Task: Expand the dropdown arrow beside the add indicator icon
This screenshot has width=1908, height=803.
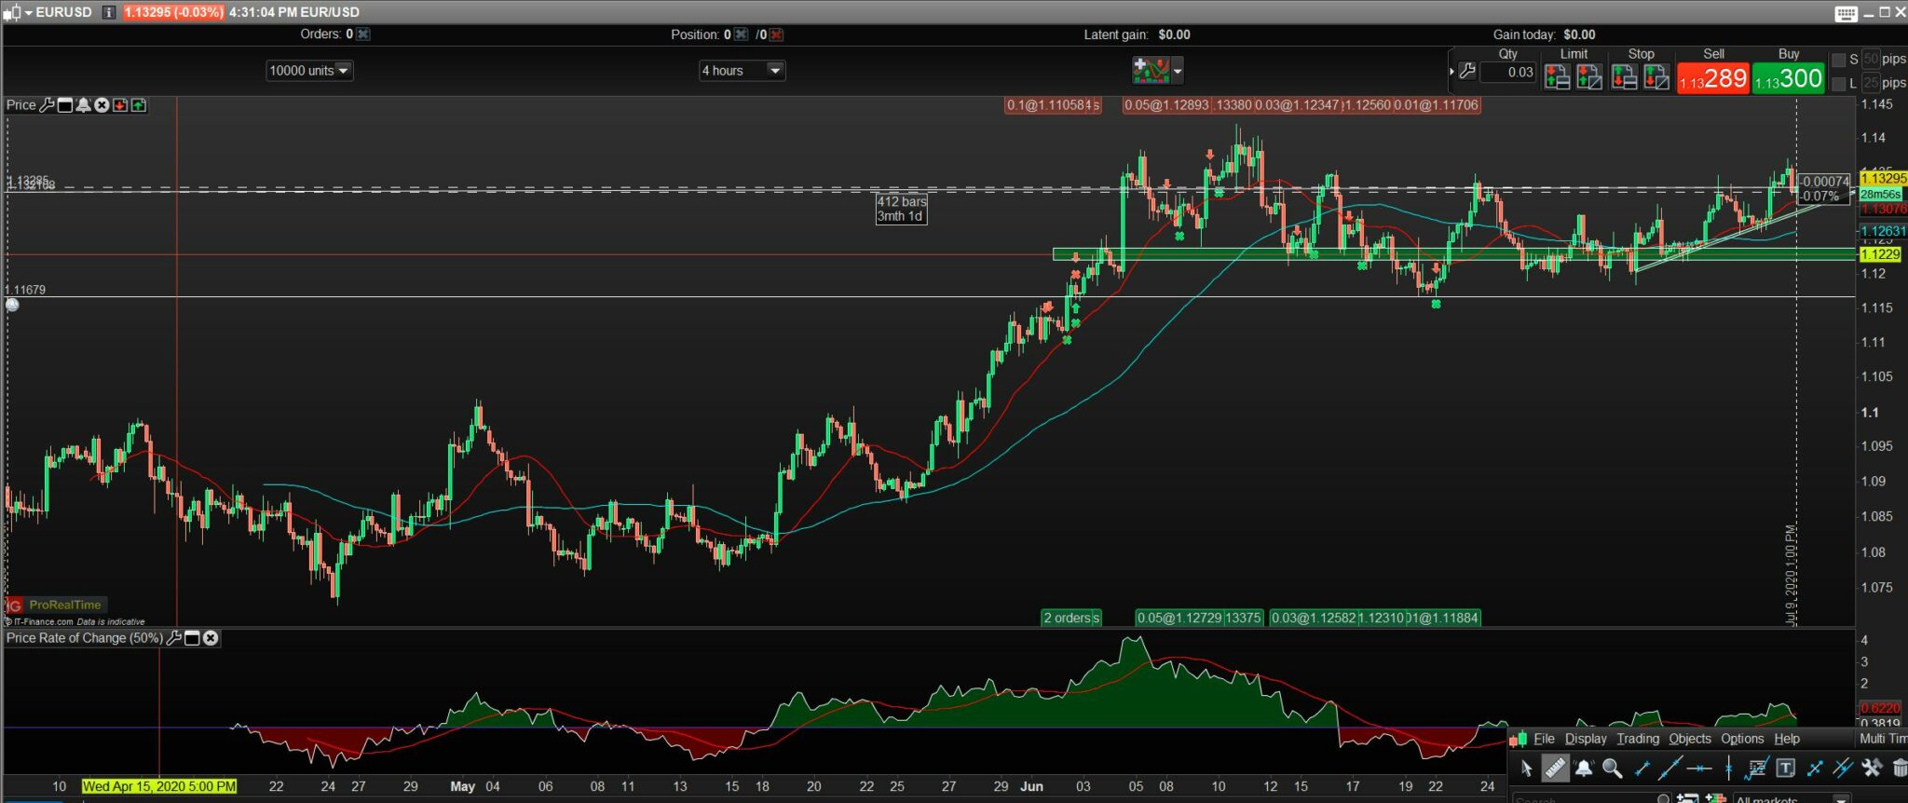Action: click(x=1178, y=71)
